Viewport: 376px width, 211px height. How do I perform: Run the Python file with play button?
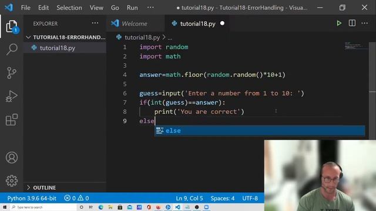tap(339, 23)
